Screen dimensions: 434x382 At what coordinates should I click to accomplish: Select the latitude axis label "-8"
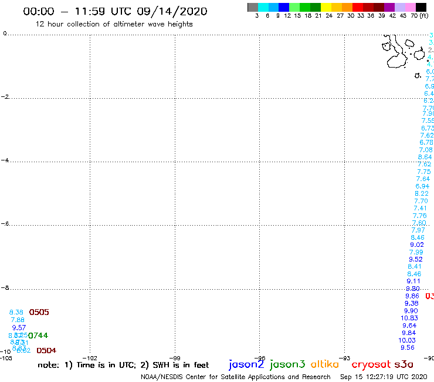[x=5, y=288]
